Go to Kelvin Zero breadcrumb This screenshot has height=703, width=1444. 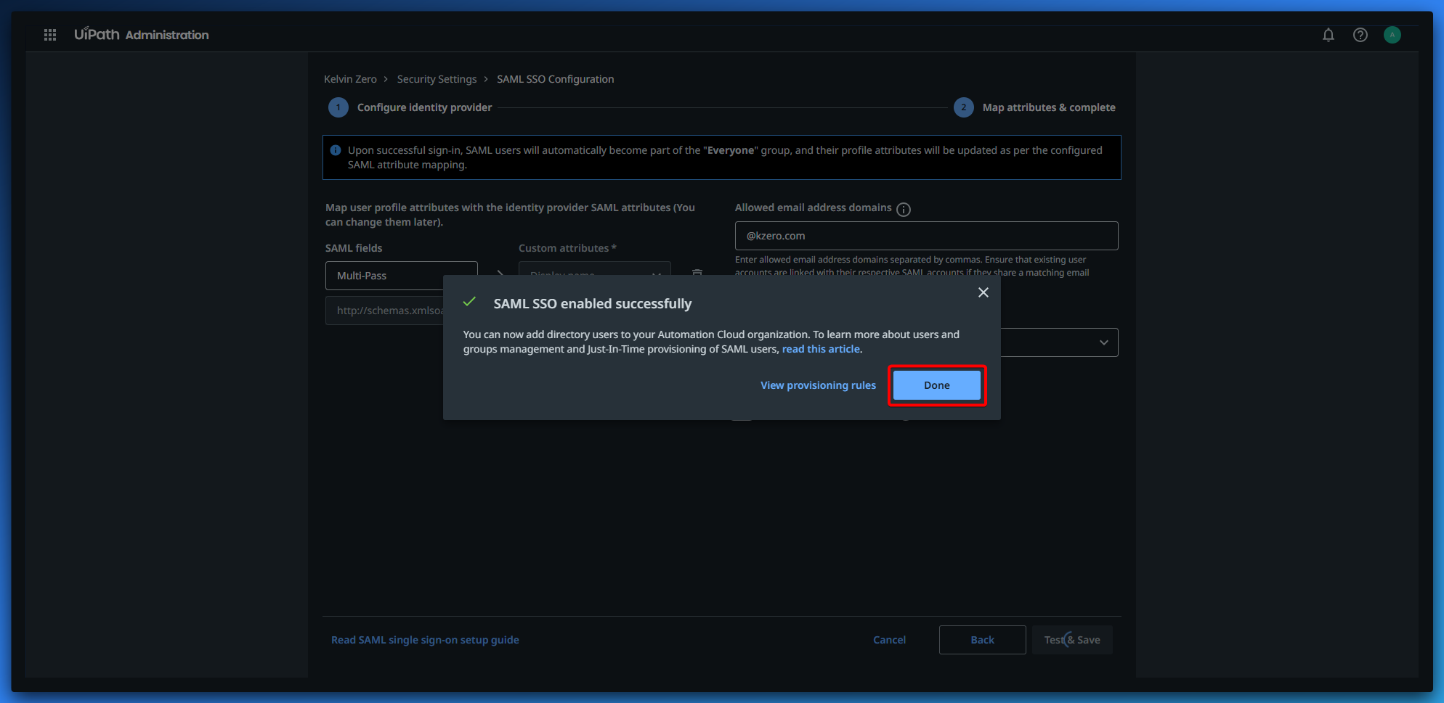pos(350,79)
